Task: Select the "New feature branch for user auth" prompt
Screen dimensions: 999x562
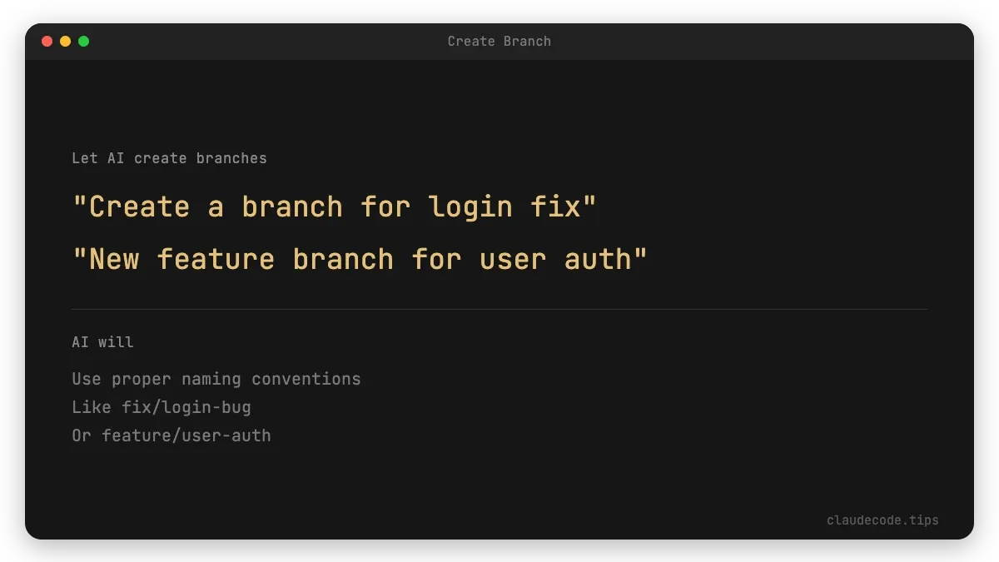Action: tap(358, 258)
